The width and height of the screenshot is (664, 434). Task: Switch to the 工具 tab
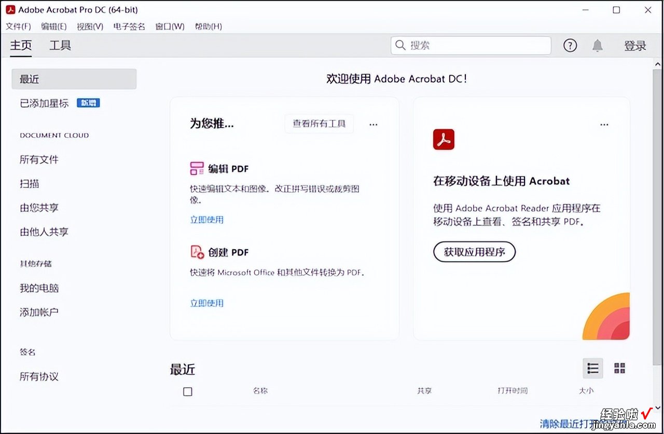(60, 46)
